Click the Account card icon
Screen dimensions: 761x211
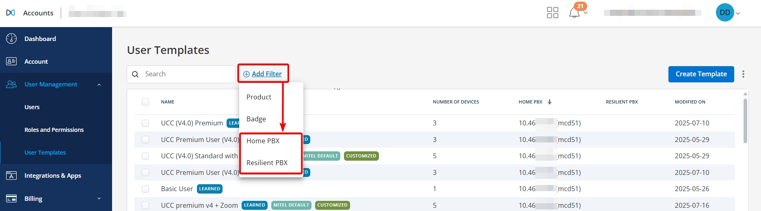coord(11,61)
